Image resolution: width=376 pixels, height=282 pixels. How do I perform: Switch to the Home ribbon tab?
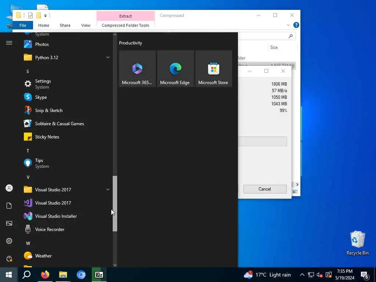point(44,25)
